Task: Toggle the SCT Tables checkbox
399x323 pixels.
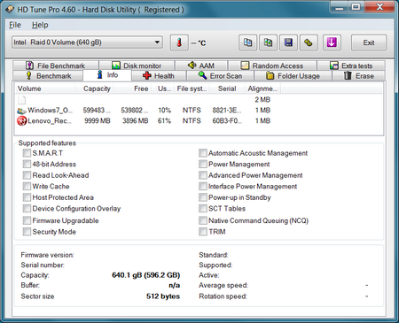Action: [x=203, y=209]
